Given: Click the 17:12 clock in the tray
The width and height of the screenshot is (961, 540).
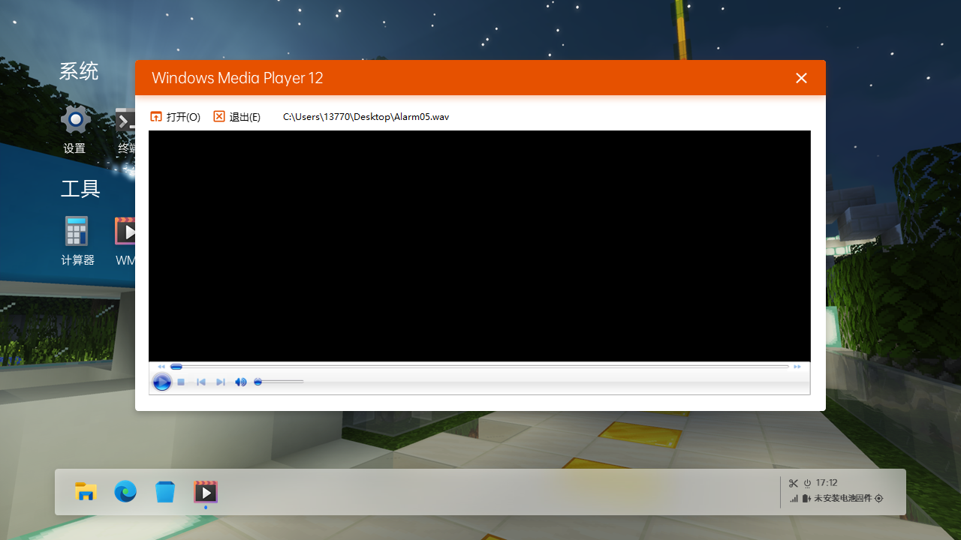Looking at the screenshot, I should (x=827, y=483).
